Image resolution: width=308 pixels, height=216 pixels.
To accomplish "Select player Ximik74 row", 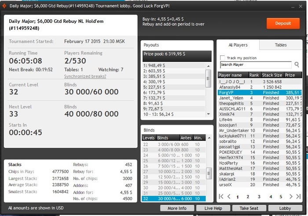I will [260, 114].
